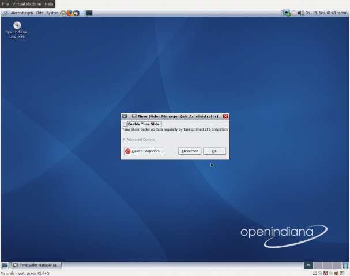
Task: Click the network adapter icon in VM bar
Action: tap(336, 273)
